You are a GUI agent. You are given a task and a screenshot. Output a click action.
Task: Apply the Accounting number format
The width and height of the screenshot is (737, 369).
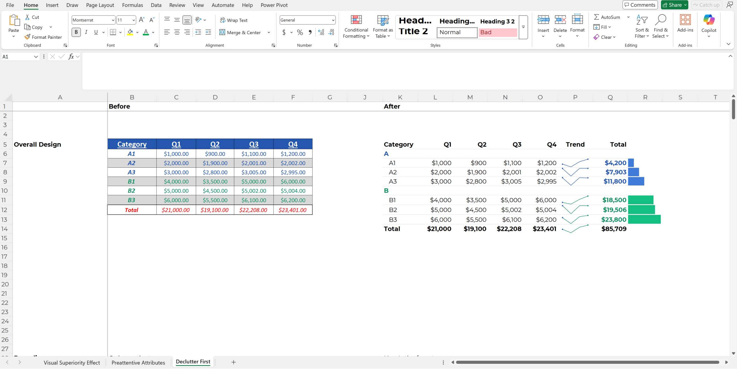click(x=284, y=32)
